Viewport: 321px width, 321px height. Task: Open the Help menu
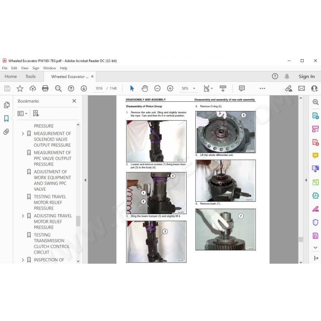[63, 68]
